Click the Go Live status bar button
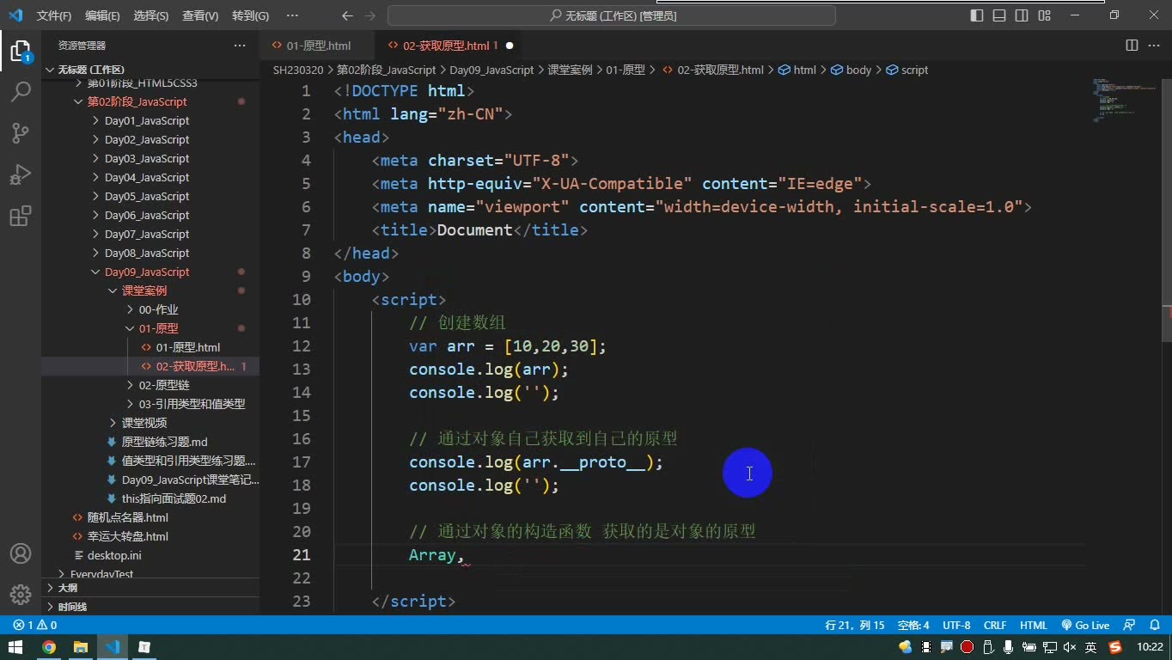Image resolution: width=1172 pixels, height=660 pixels. point(1085,626)
